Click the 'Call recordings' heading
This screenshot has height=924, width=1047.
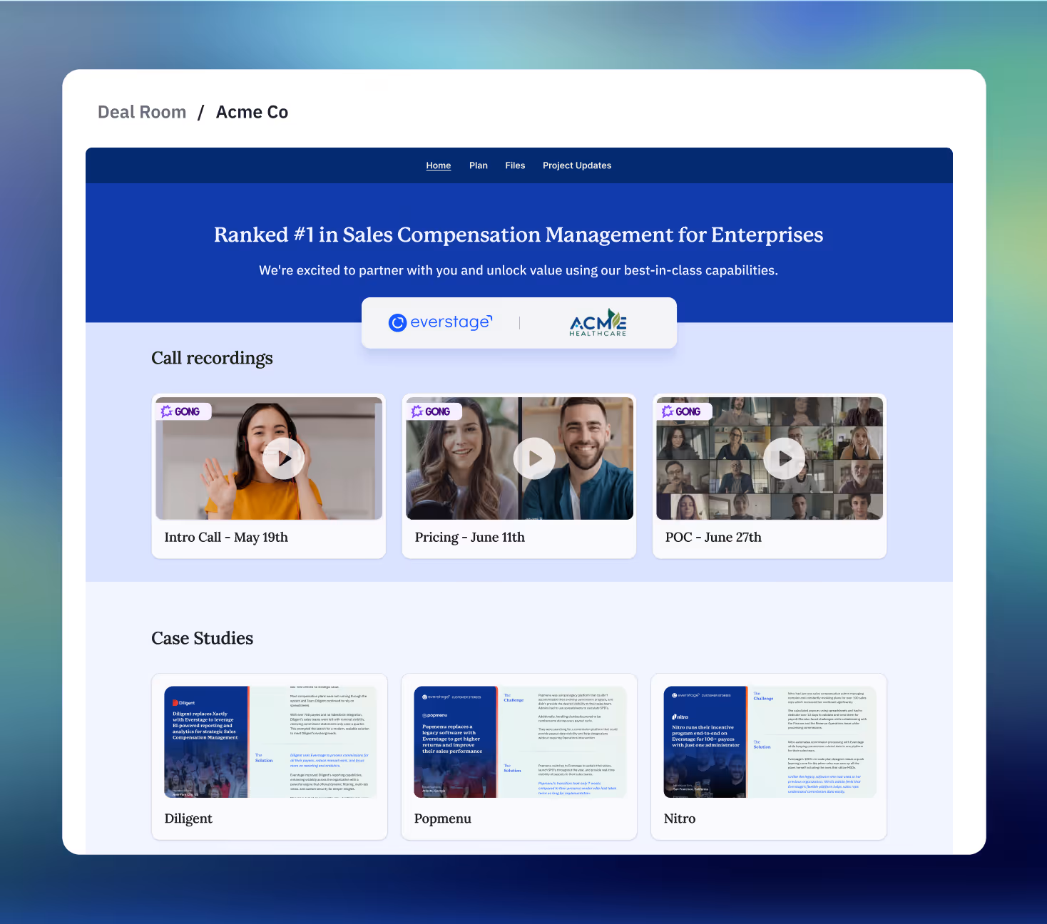(x=212, y=358)
